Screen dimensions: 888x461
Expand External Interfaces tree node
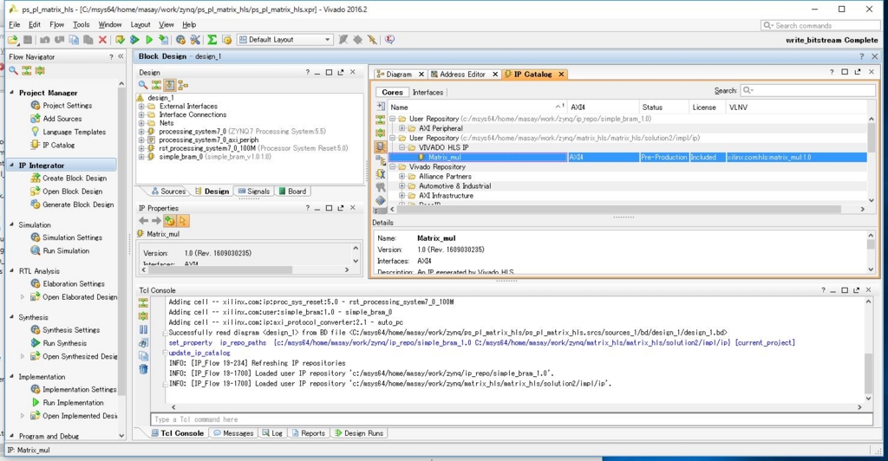point(141,107)
